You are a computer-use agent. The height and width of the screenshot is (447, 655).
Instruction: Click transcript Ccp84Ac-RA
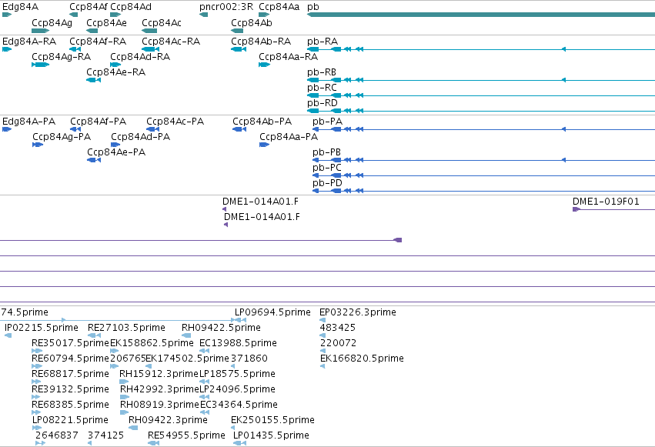click(x=171, y=42)
